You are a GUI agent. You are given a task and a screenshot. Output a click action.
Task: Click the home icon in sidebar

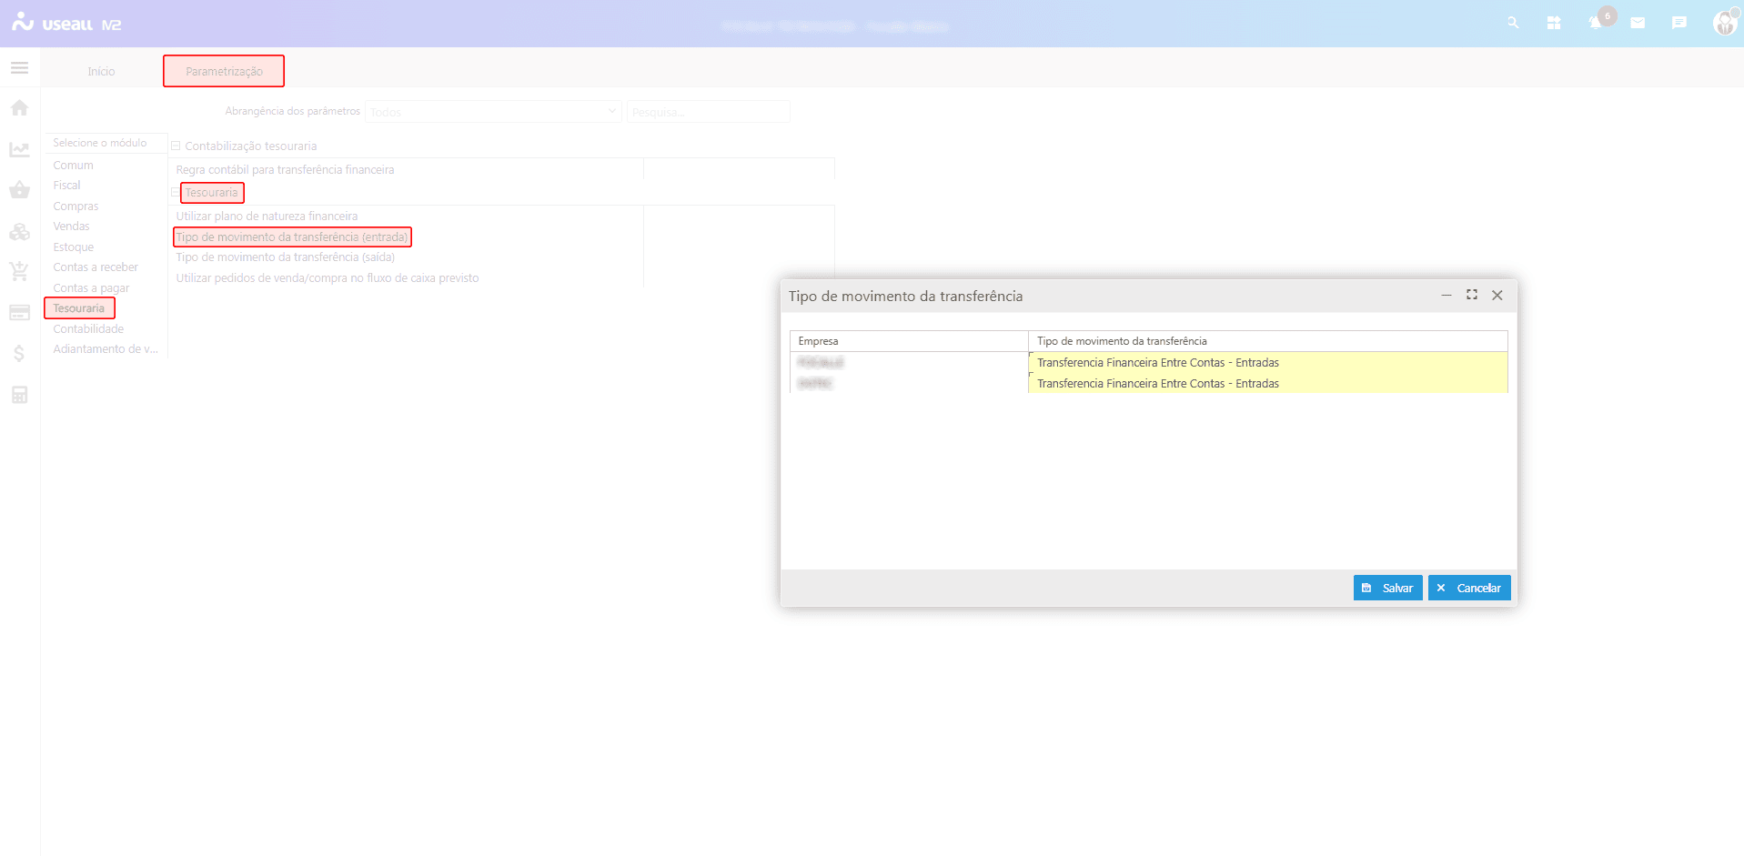pyautogui.click(x=19, y=108)
